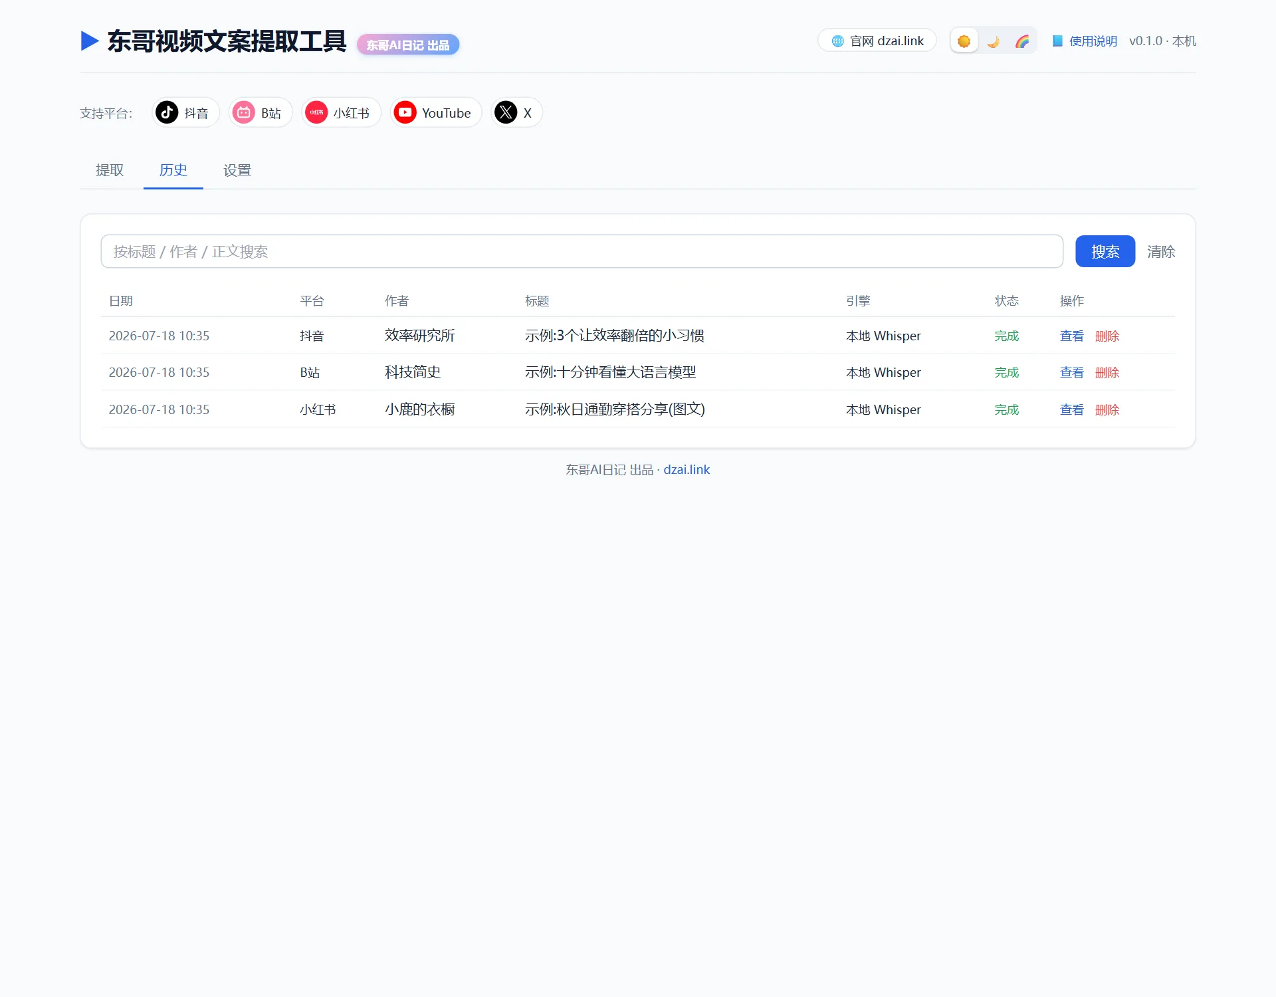Click the 平台 column header

312,301
